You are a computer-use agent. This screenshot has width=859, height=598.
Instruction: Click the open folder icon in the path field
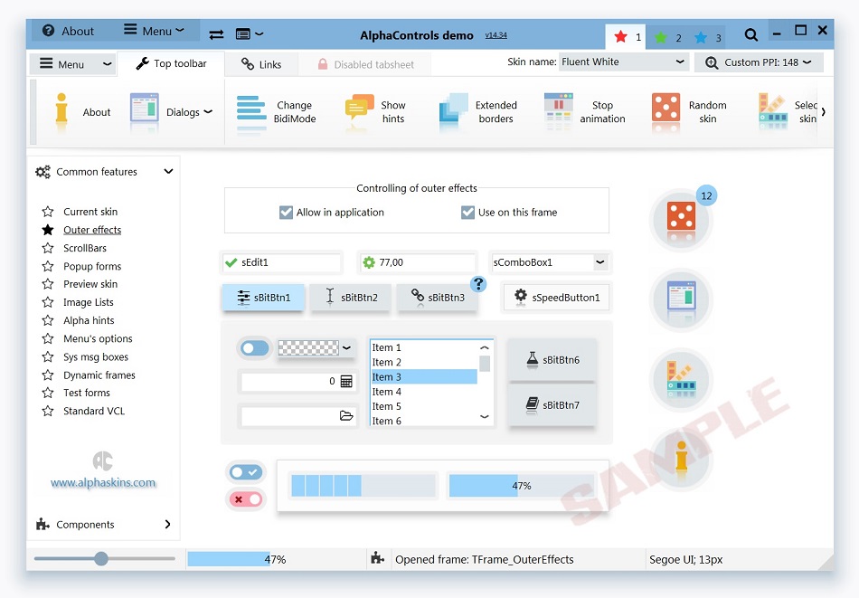pyautogui.click(x=346, y=415)
